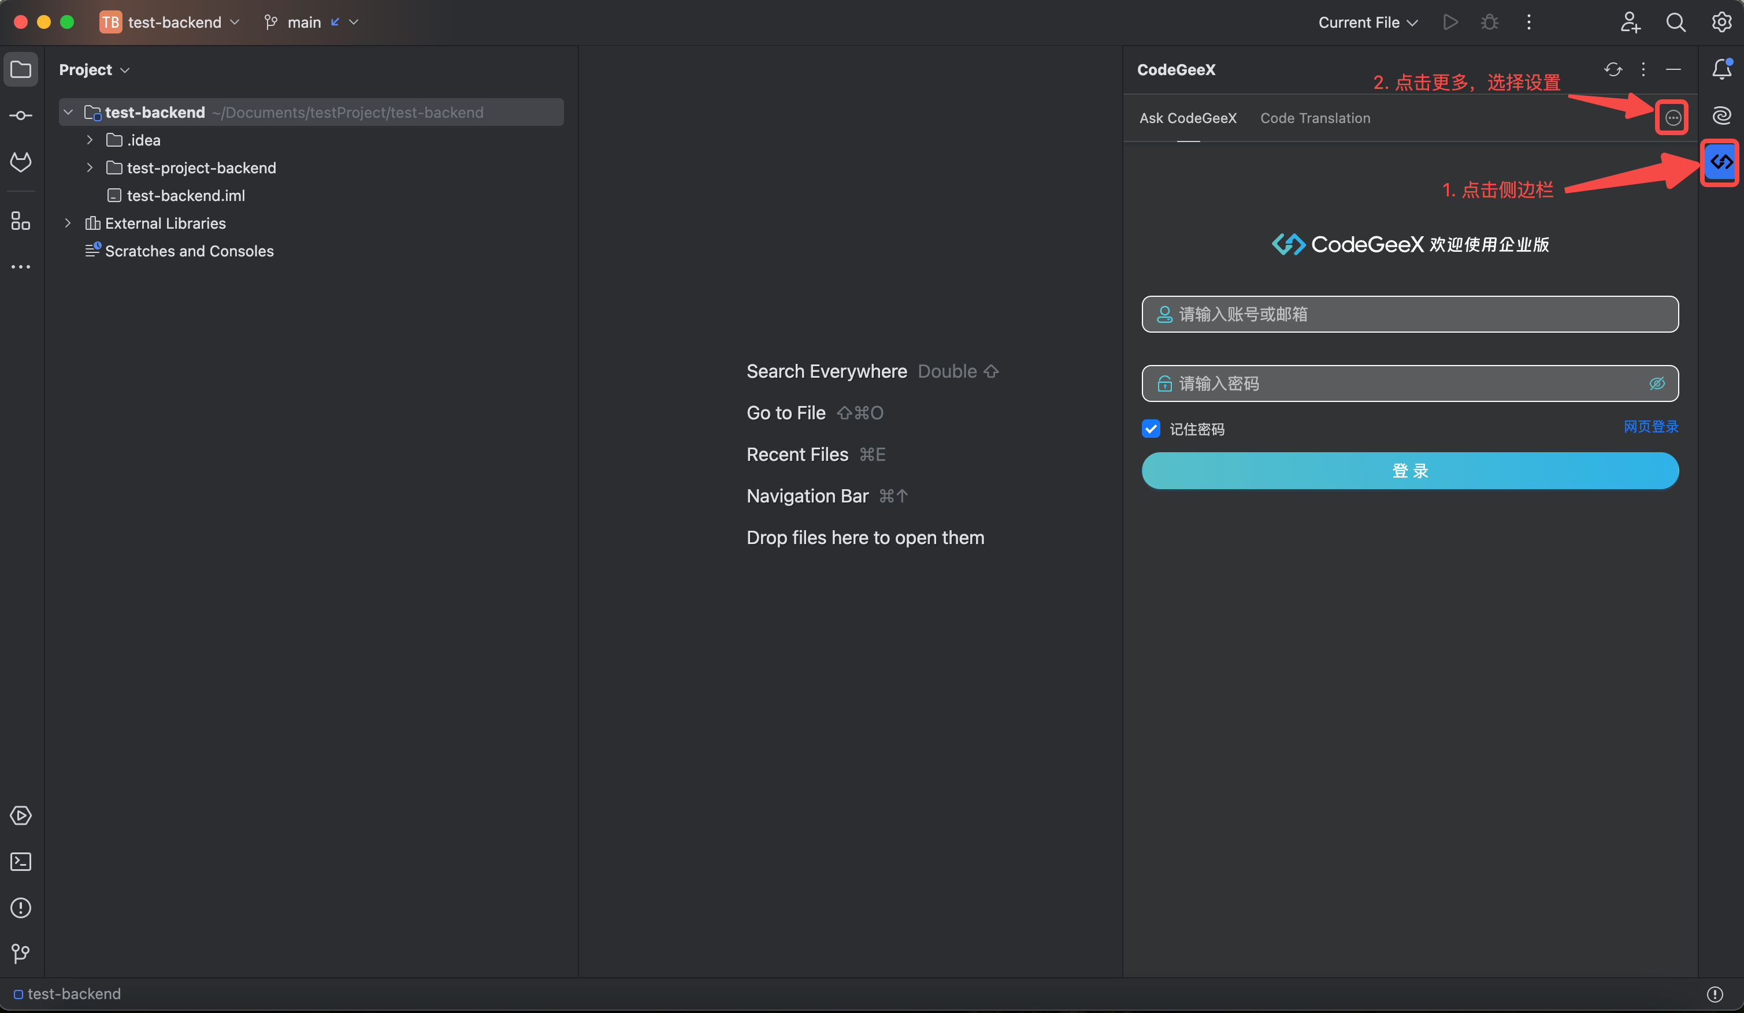The height and width of the screenshot is (1013, 1744).
Task: Switch to Ask CodeGeeX tab
Action: pos(1188,118)
